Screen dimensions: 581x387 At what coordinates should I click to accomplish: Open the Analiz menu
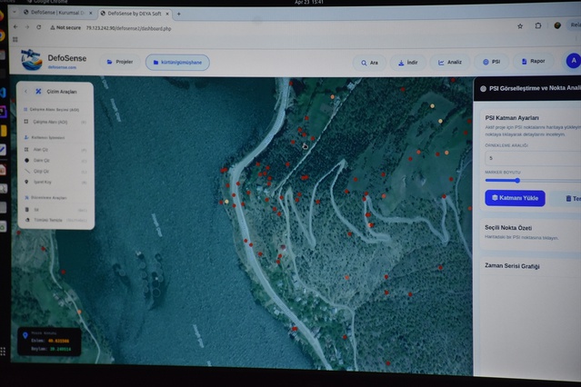pyautogui.click(x=450, y=62)
